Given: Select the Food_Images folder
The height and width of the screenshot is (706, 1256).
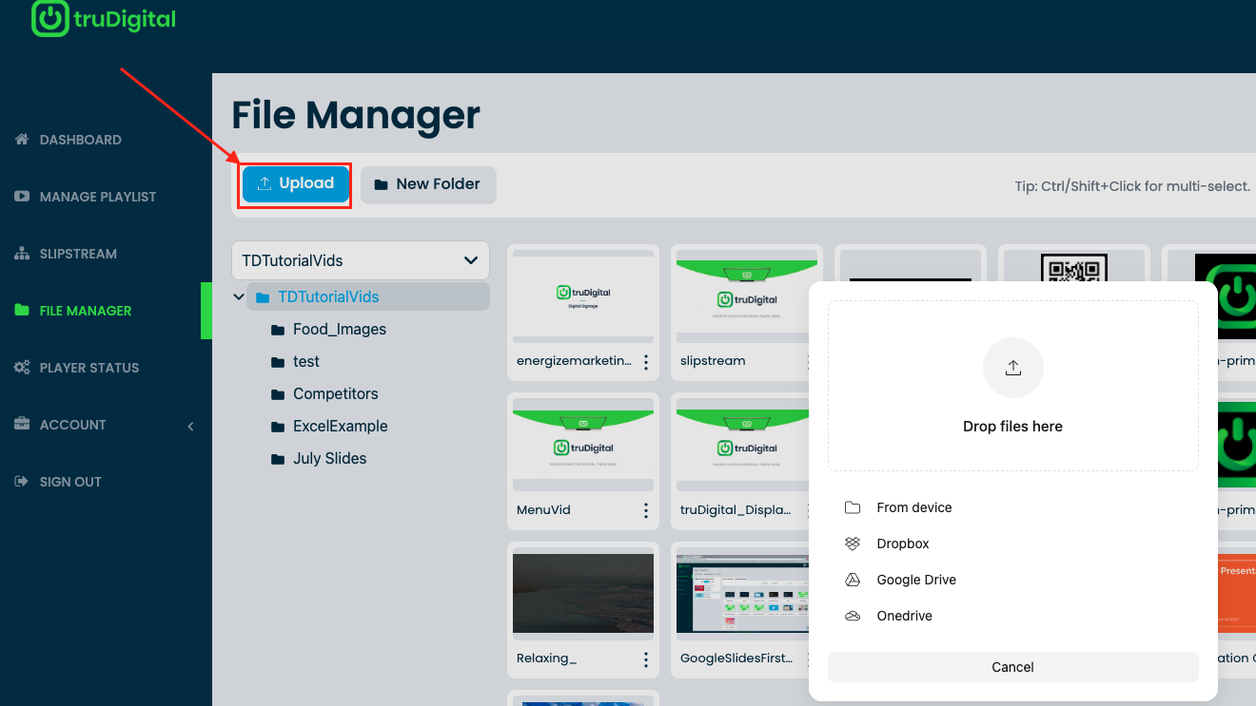Looking at the screenshot, I should pos(340,330).
